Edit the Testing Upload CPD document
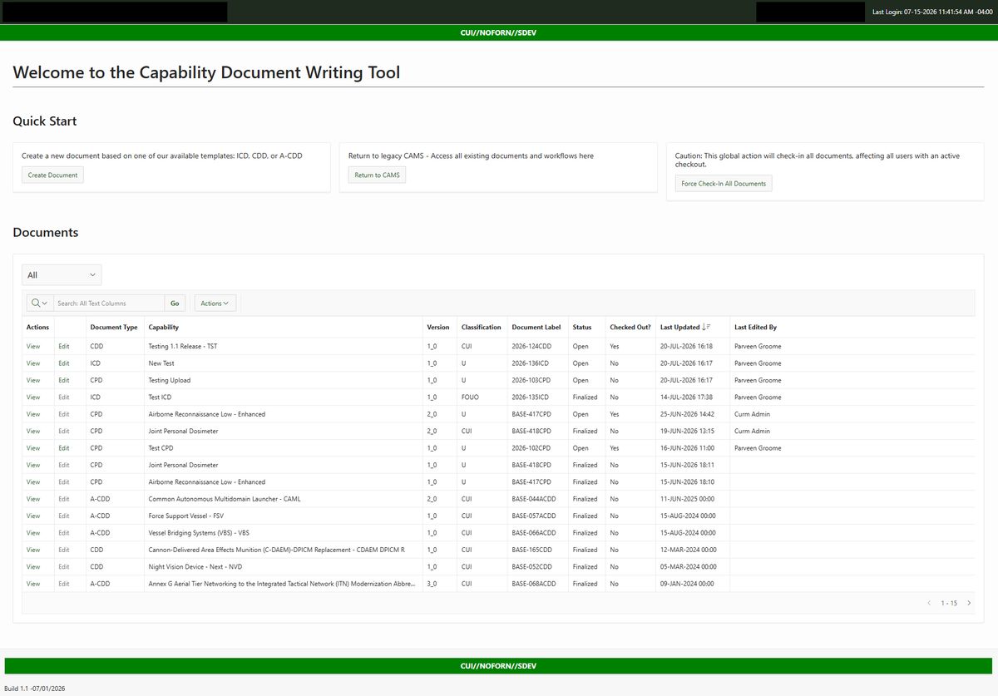Screen dimensions: 998x696 pos(64,380)
